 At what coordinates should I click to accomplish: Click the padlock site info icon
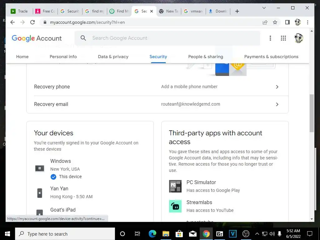pyautogui.click(x=45, y=22)
